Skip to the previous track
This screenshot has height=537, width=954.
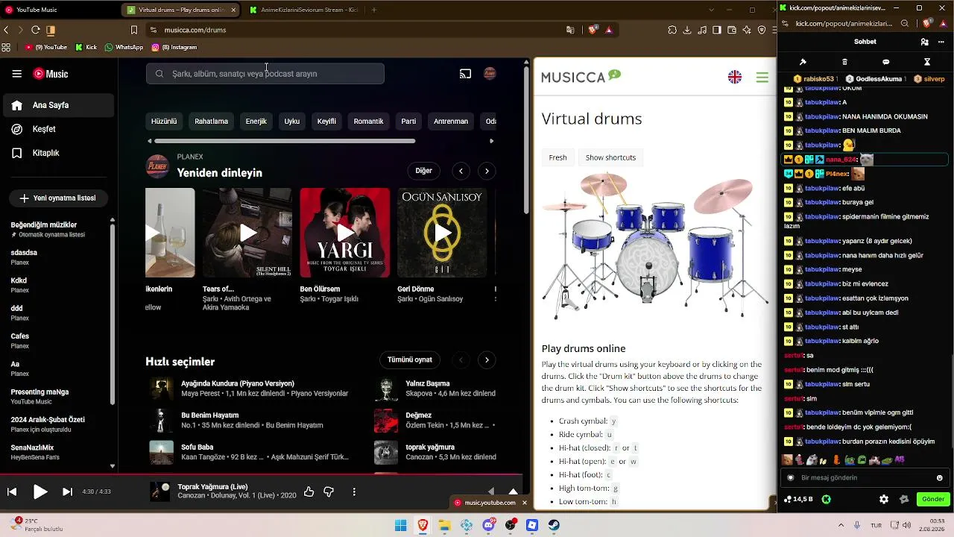(x=12, y=492)
